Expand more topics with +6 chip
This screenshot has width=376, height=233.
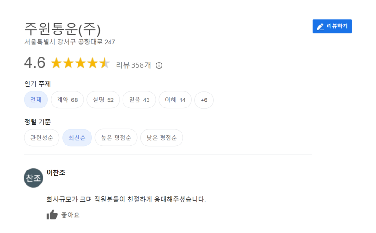coord(204,100)
